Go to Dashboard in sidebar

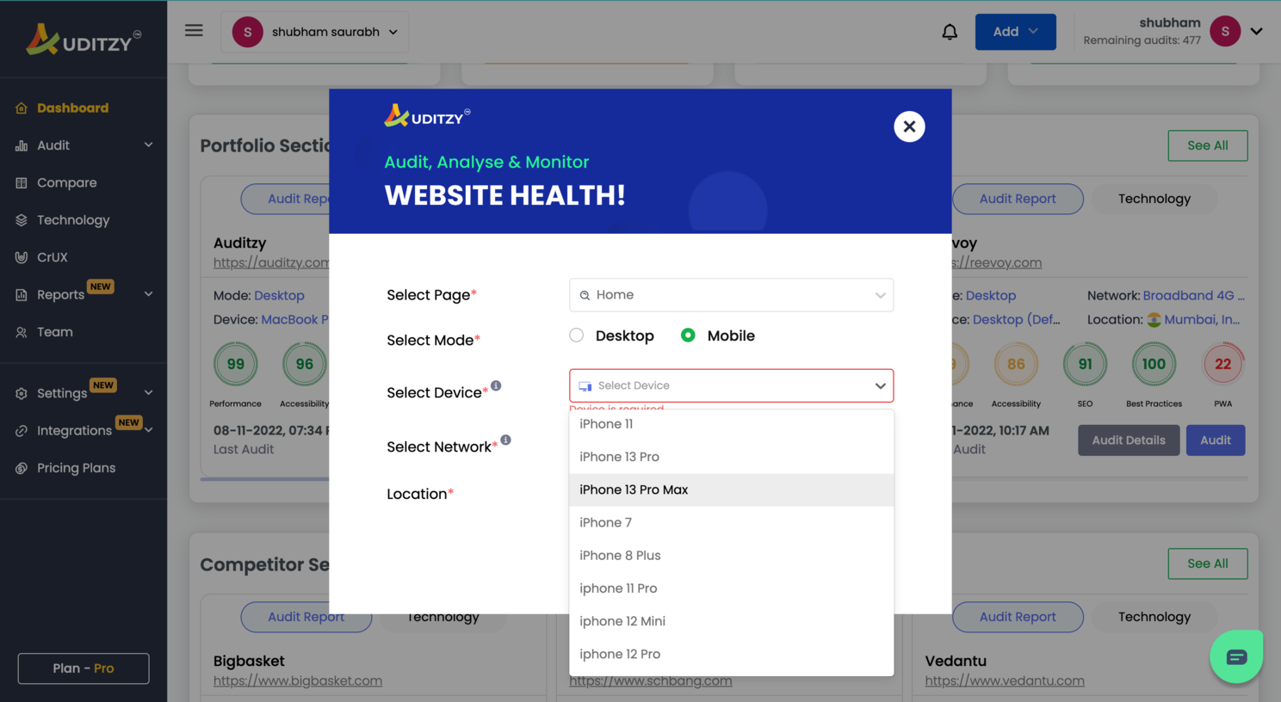[x=72, y=108]
